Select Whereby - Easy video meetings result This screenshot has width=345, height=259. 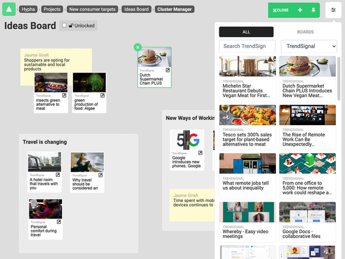click(x=247, y=222)
